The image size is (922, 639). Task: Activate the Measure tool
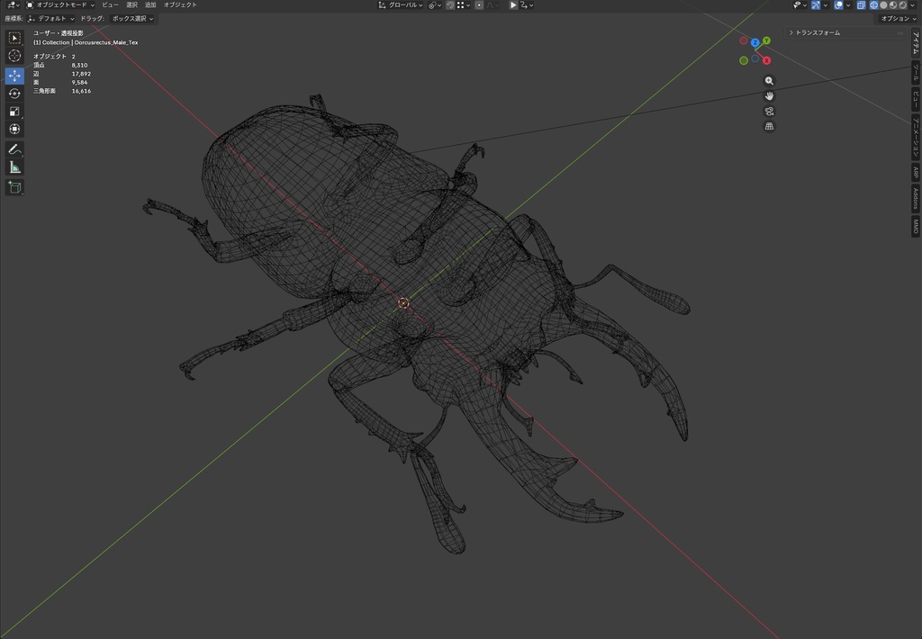point(14,167)
